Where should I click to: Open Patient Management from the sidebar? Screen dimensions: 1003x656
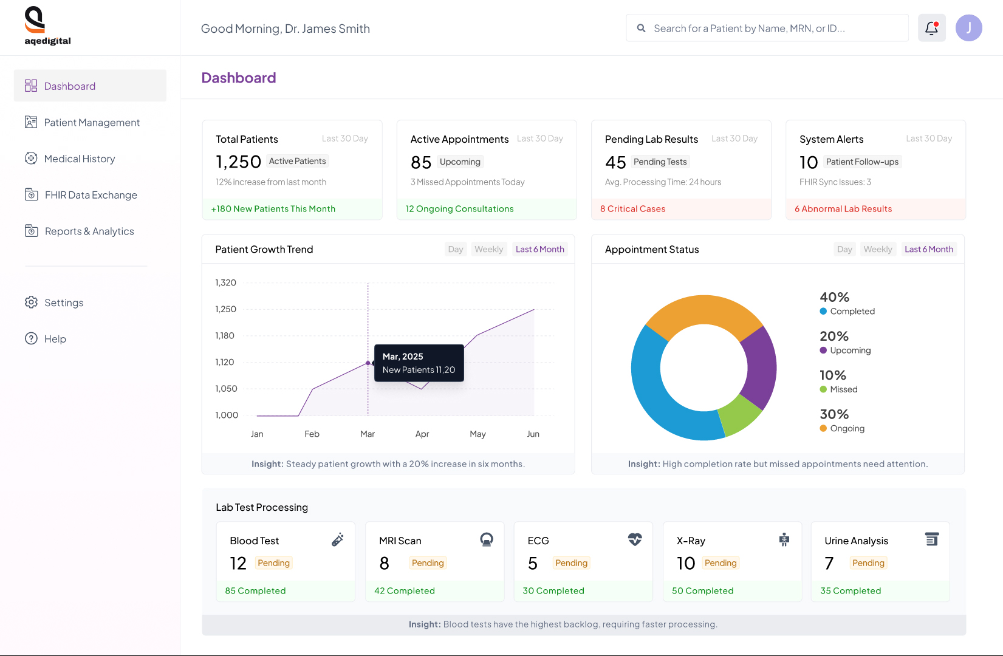91,122
